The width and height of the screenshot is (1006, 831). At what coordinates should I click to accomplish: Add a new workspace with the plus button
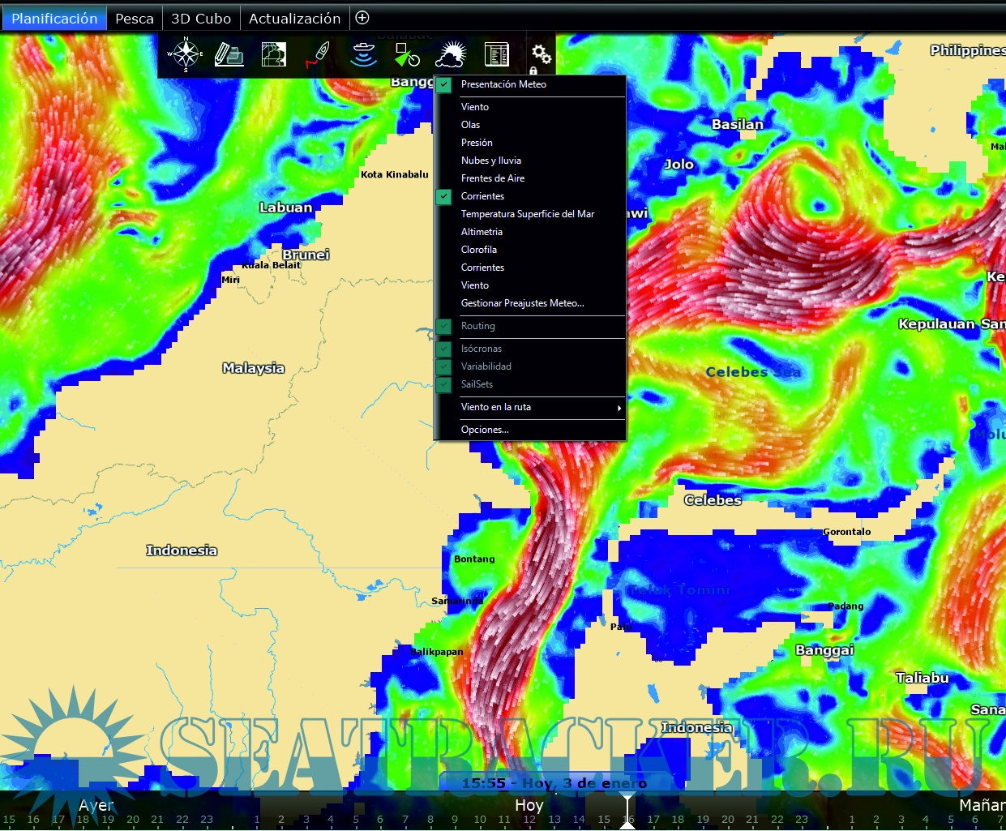click(362, 18)
